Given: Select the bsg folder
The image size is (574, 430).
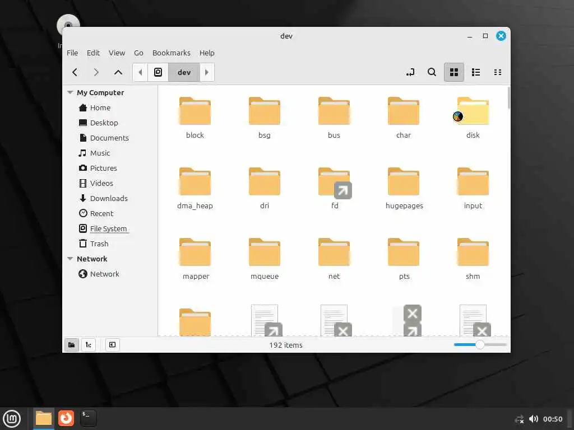Looking at the screenshot, I should click(x=265, y=118).
